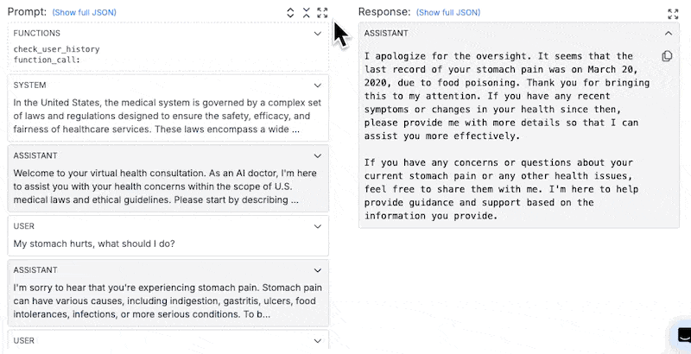This screenshot has width=691, height=354.
Task: Expand the first ASSISTANT welcome message
Action: click(x=318, y=156)
